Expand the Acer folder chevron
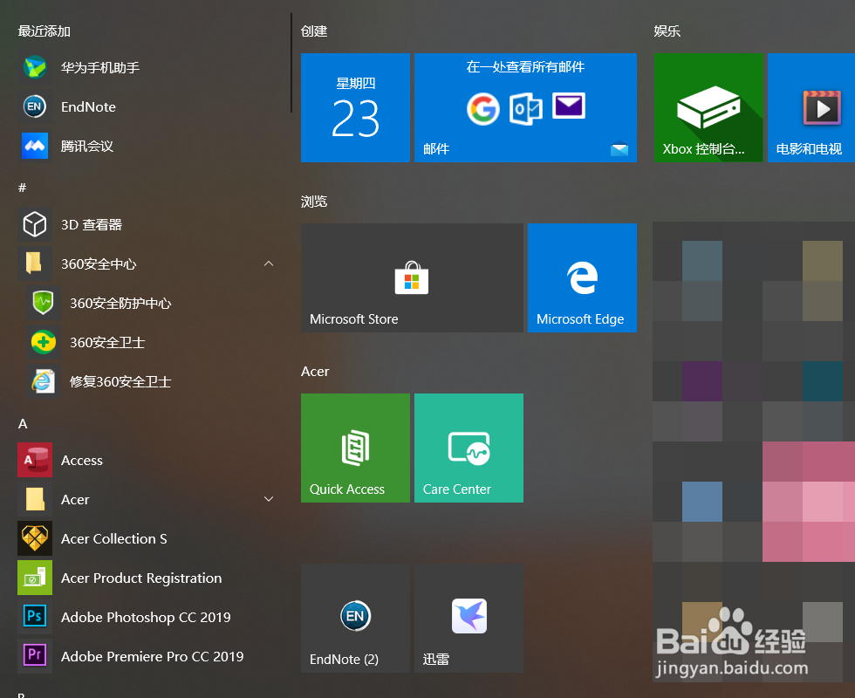Screen dimensions: 855x698 (269, 499)
